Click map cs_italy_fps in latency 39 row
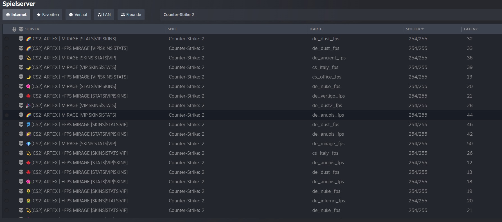This screenshot has width=502, height=222. click(325, 67)
